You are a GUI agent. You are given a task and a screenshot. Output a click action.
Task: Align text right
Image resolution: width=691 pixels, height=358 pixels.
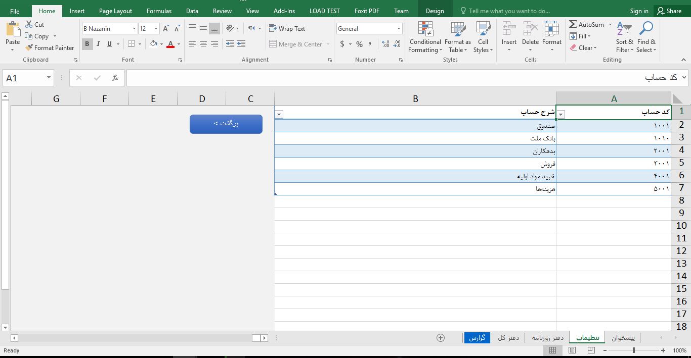(x=214, y=44)
